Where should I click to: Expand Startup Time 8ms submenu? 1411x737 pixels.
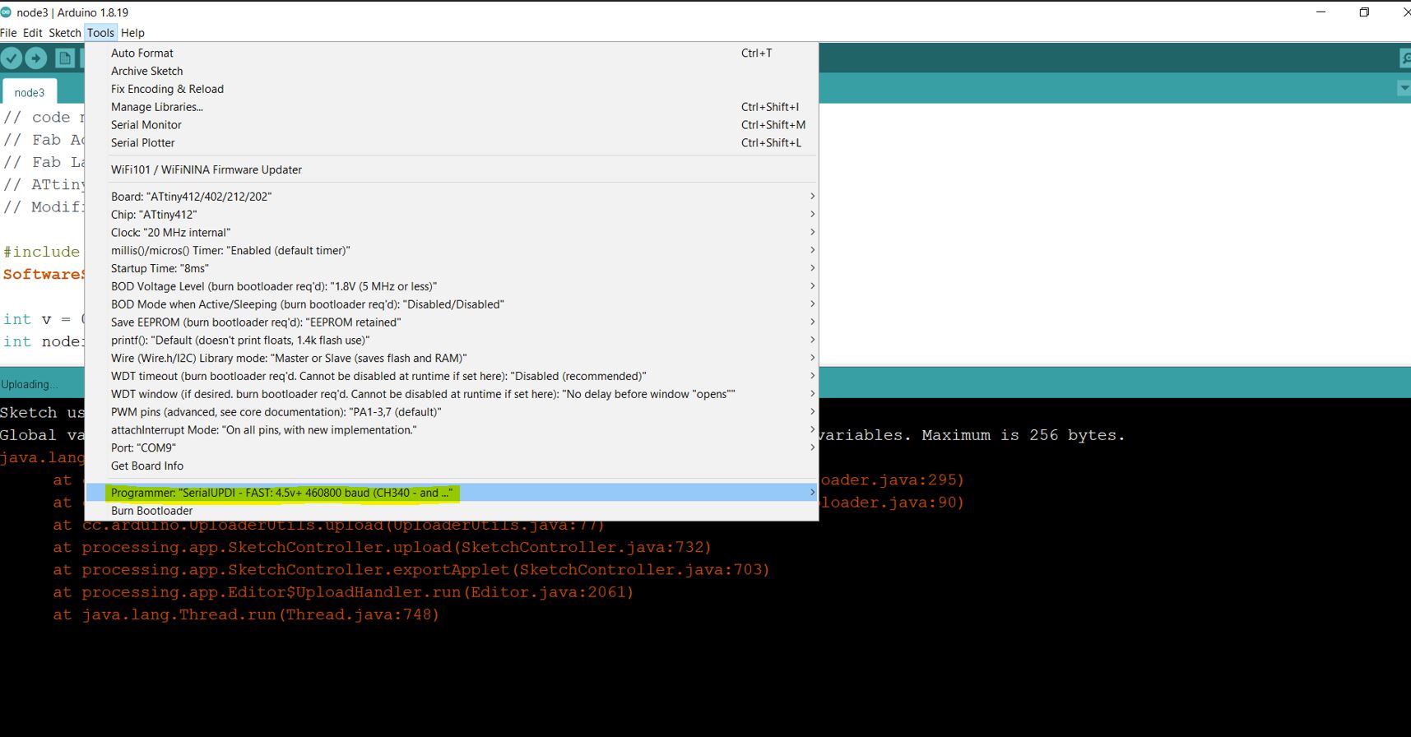(452, 268)
